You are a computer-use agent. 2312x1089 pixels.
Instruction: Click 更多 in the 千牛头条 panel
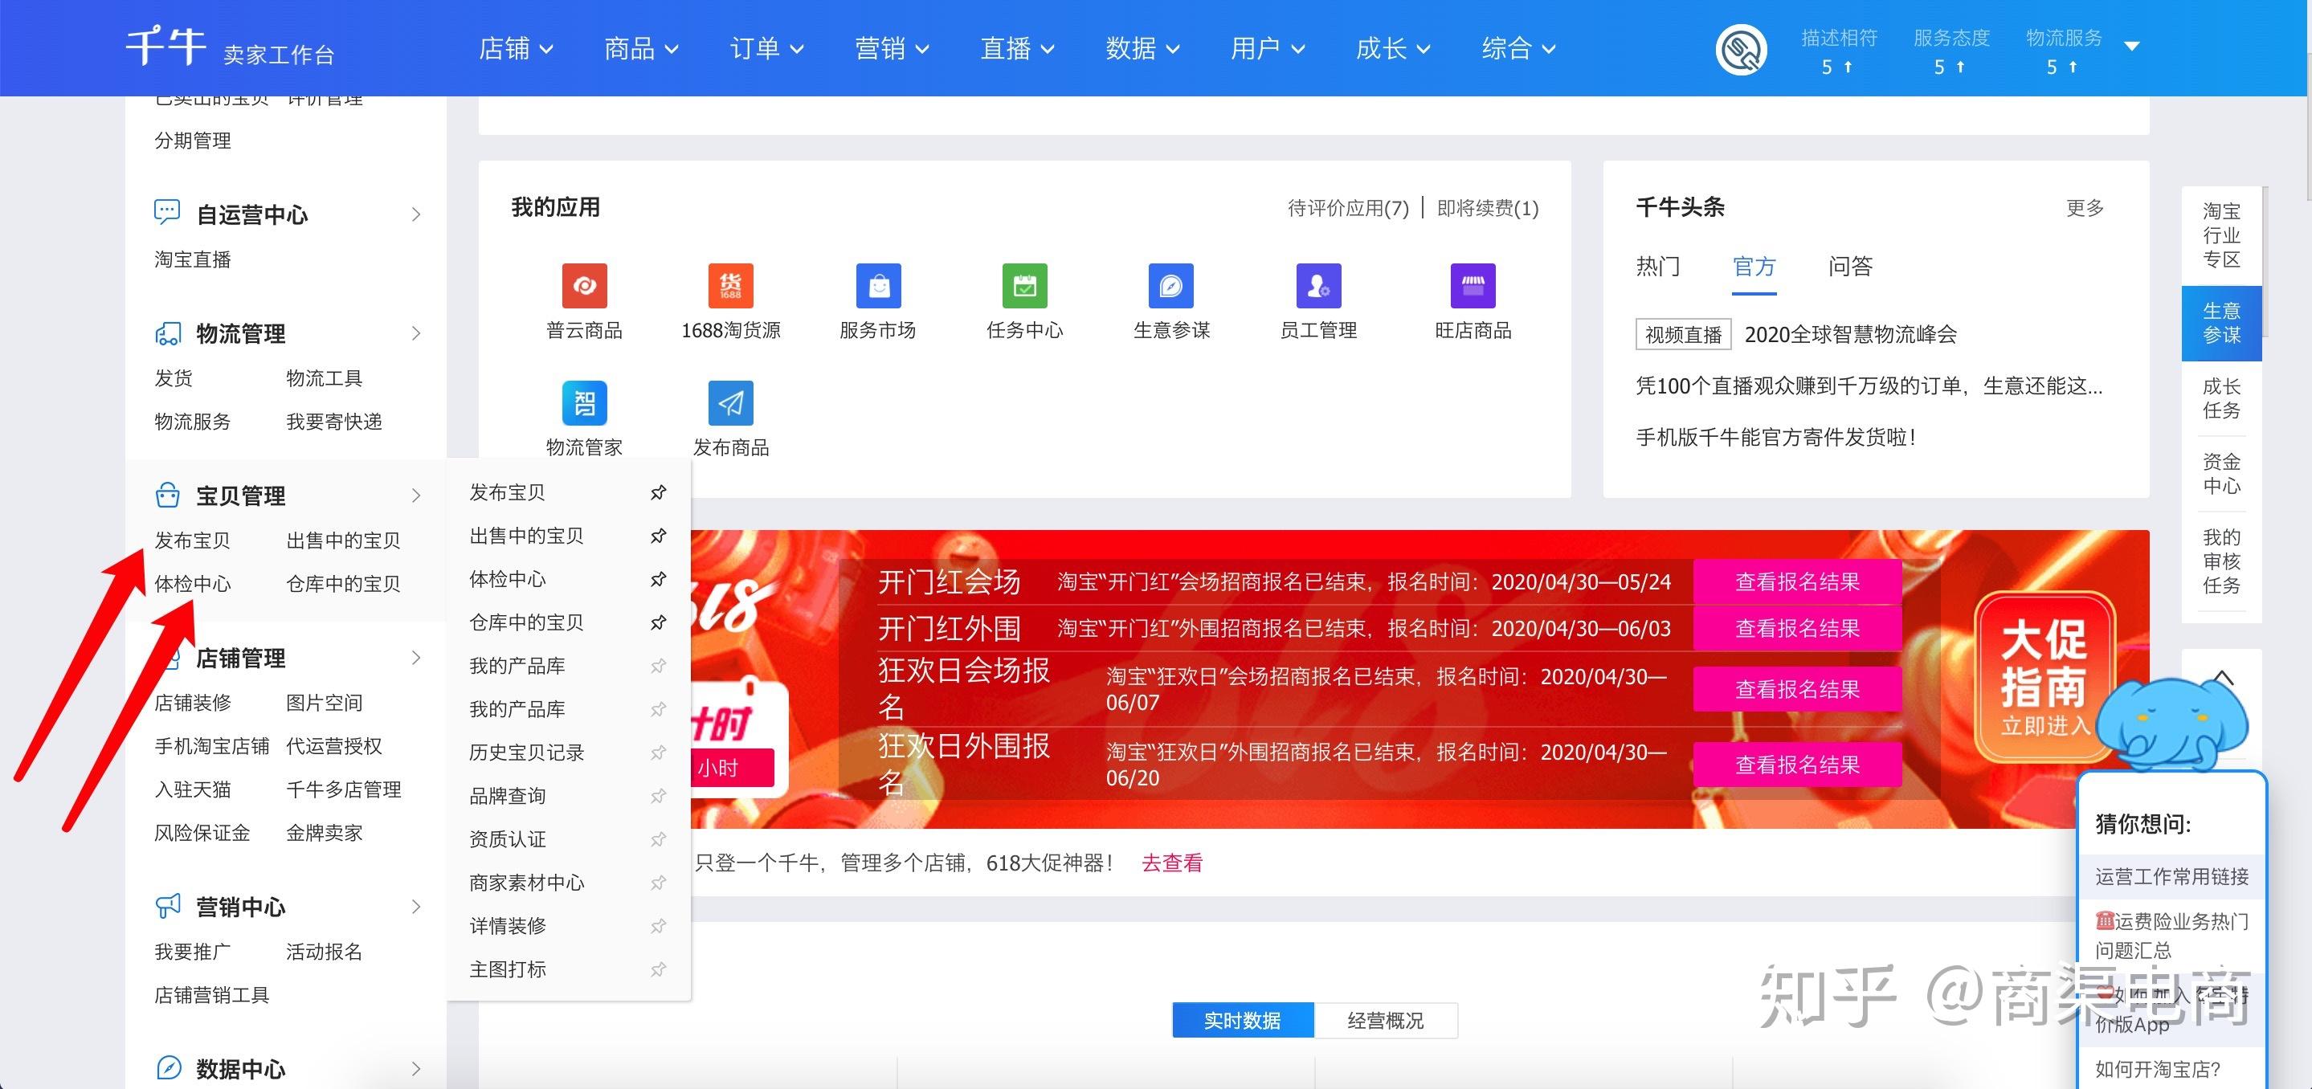(2085, 207)
